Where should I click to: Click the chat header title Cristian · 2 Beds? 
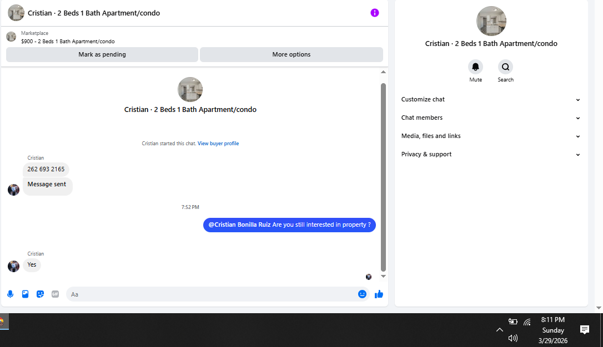[94, 13]
